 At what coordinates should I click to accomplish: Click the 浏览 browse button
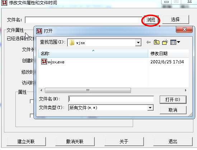click(x=151, y=20)
